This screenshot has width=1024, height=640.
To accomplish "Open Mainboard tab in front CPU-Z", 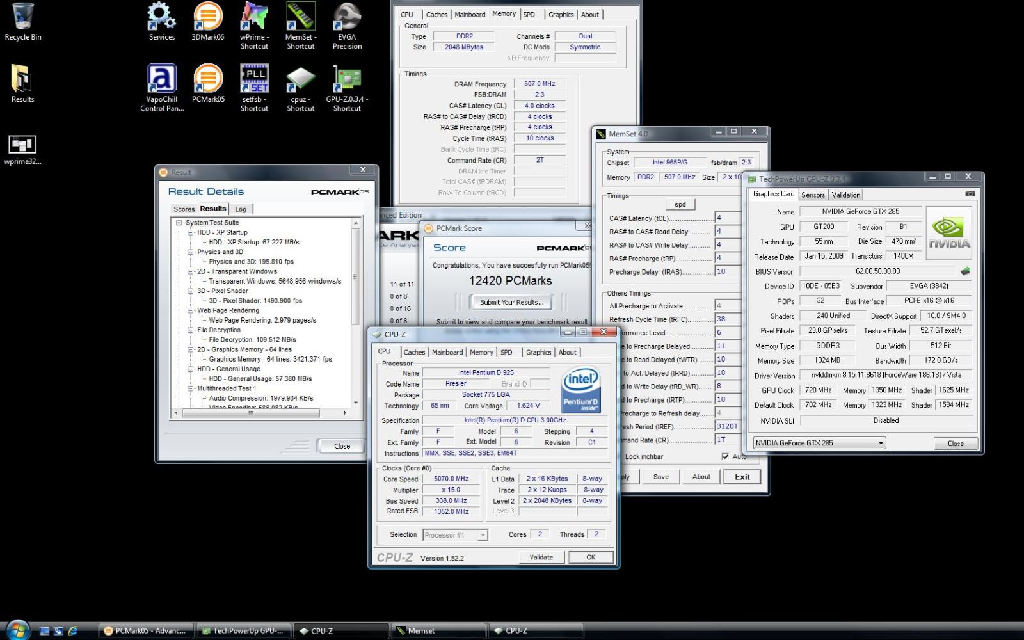I will tap(447, 352).
